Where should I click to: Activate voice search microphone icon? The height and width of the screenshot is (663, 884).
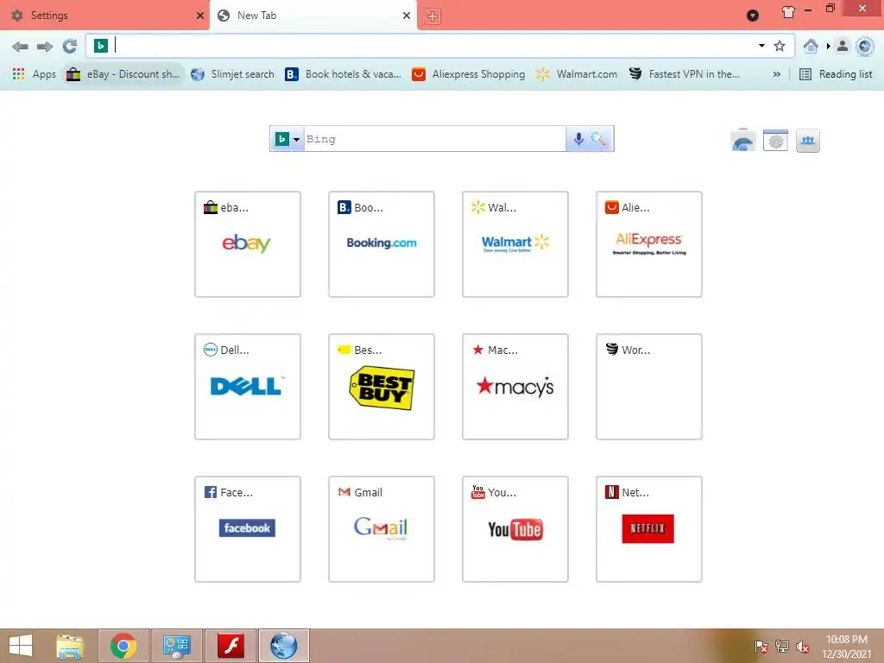578,139
